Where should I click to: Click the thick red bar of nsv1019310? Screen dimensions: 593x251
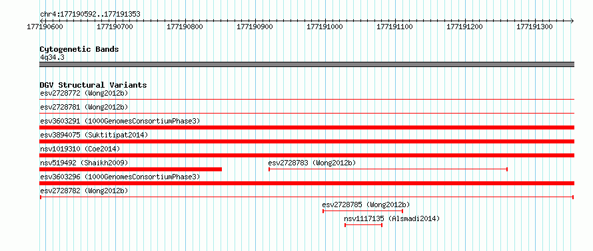click(306, 155)
